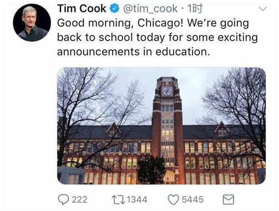
Task: Click the 1344 retweets count
Action: coord(137,200)
